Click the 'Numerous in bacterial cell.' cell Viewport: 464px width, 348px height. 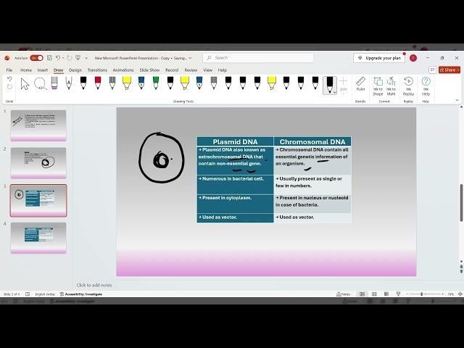pyautogui.click(x=235, y=185)
